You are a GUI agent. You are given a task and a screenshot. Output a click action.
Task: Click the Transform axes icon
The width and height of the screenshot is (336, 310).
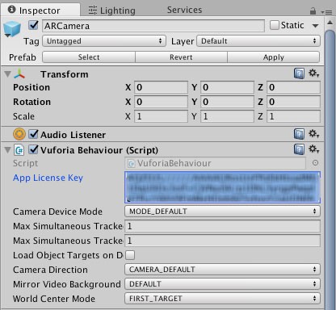19,73
